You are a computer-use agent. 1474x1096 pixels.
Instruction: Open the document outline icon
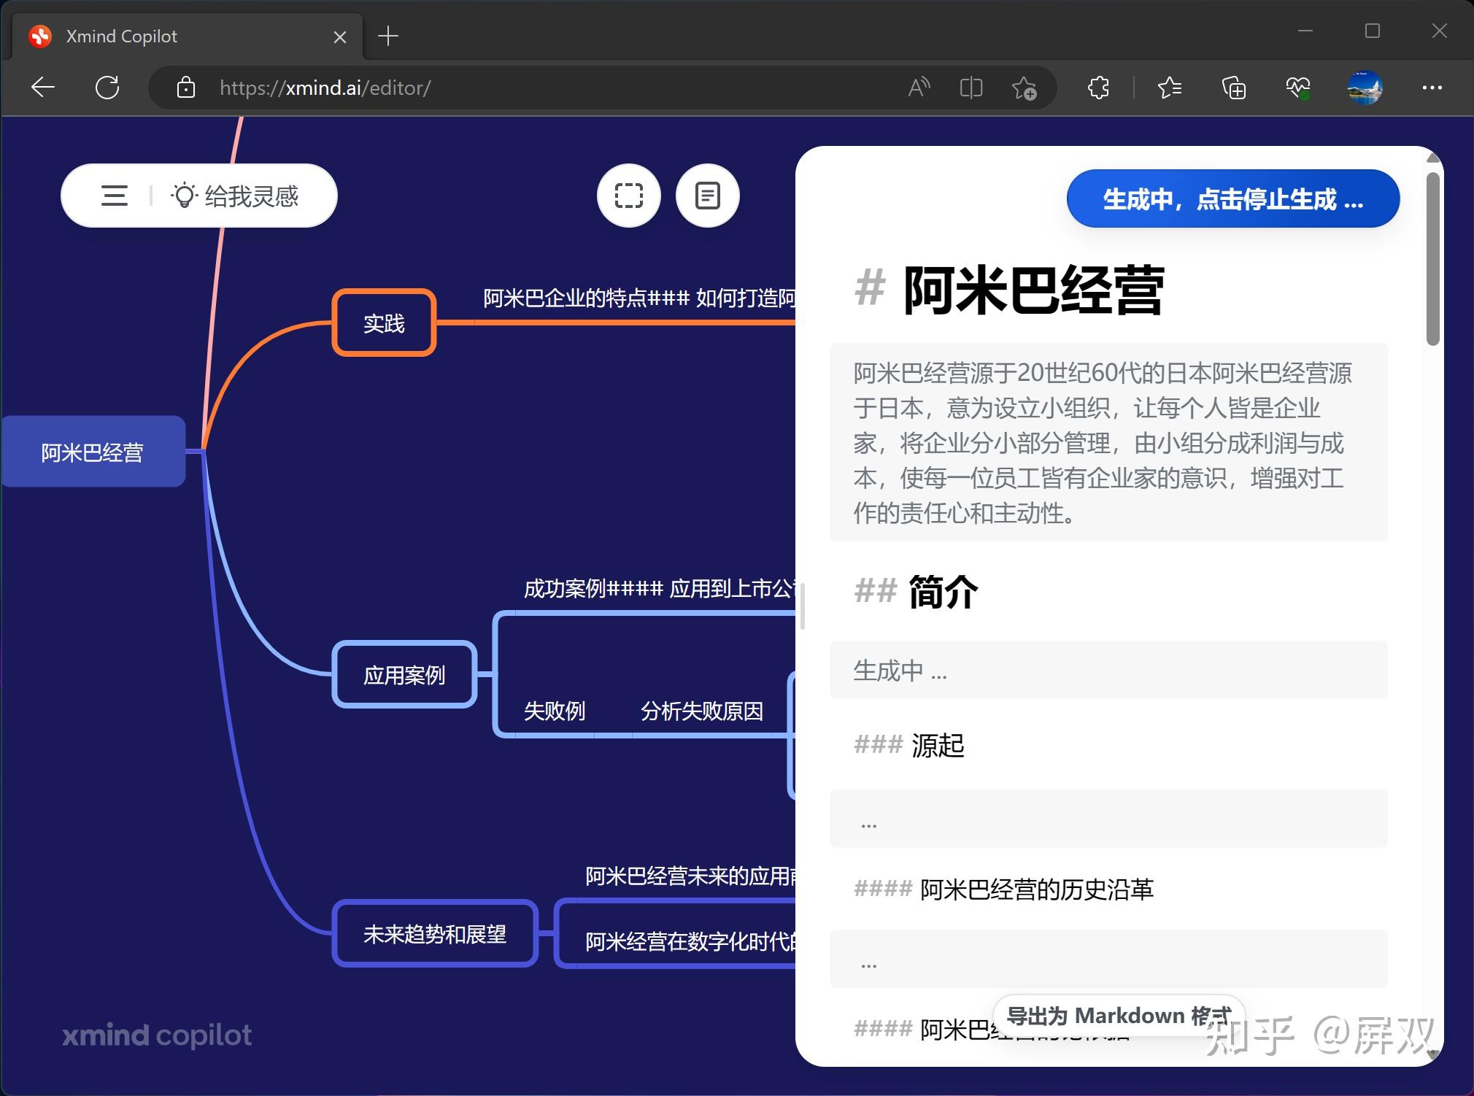(706, 196)
